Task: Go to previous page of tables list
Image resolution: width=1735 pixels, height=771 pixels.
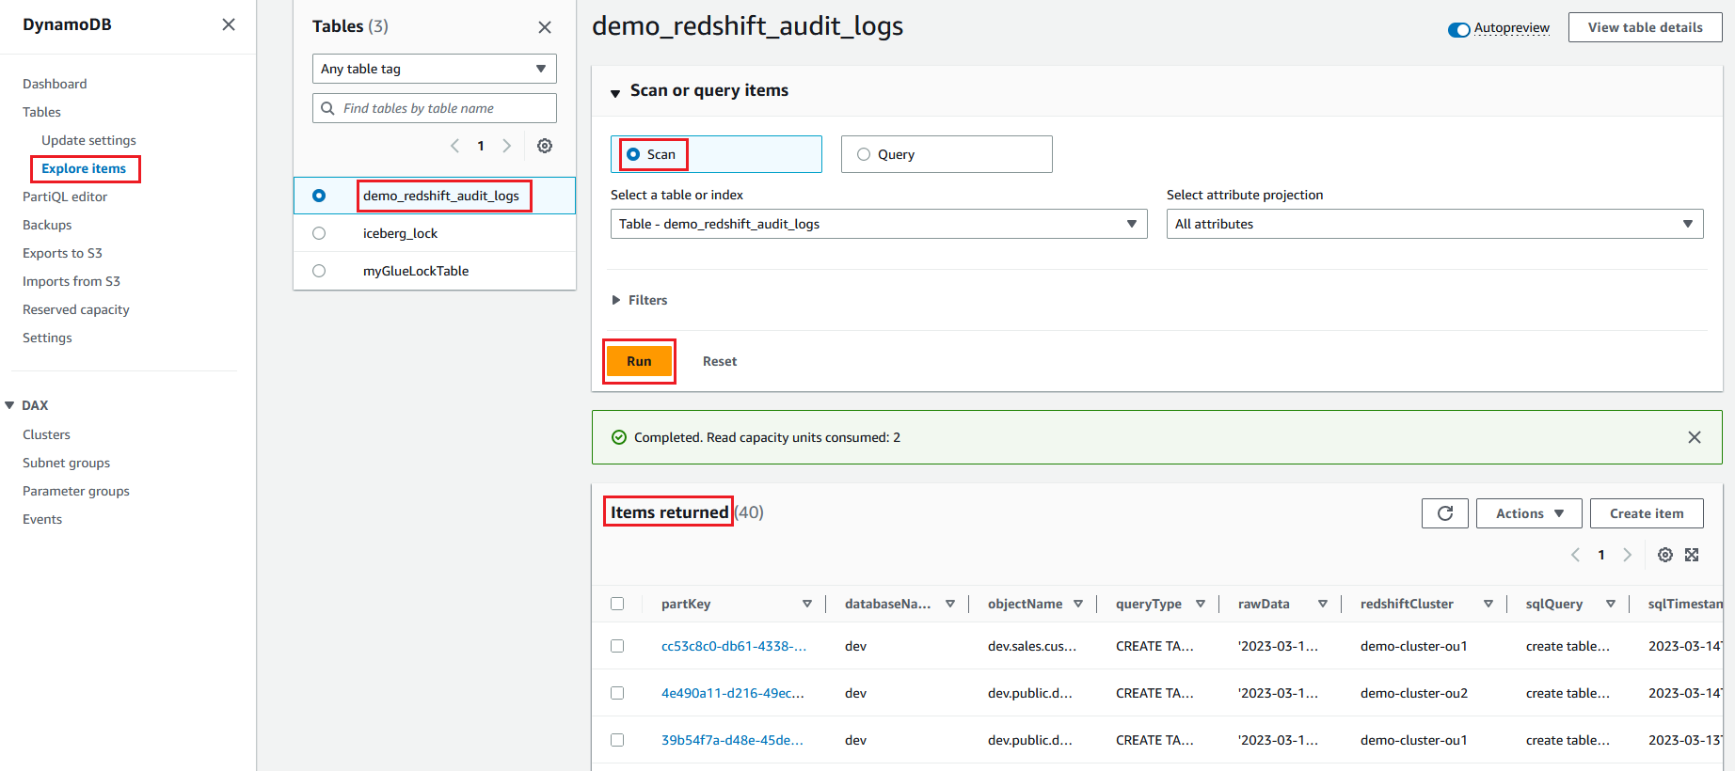Action: click(x=455, y=146)
